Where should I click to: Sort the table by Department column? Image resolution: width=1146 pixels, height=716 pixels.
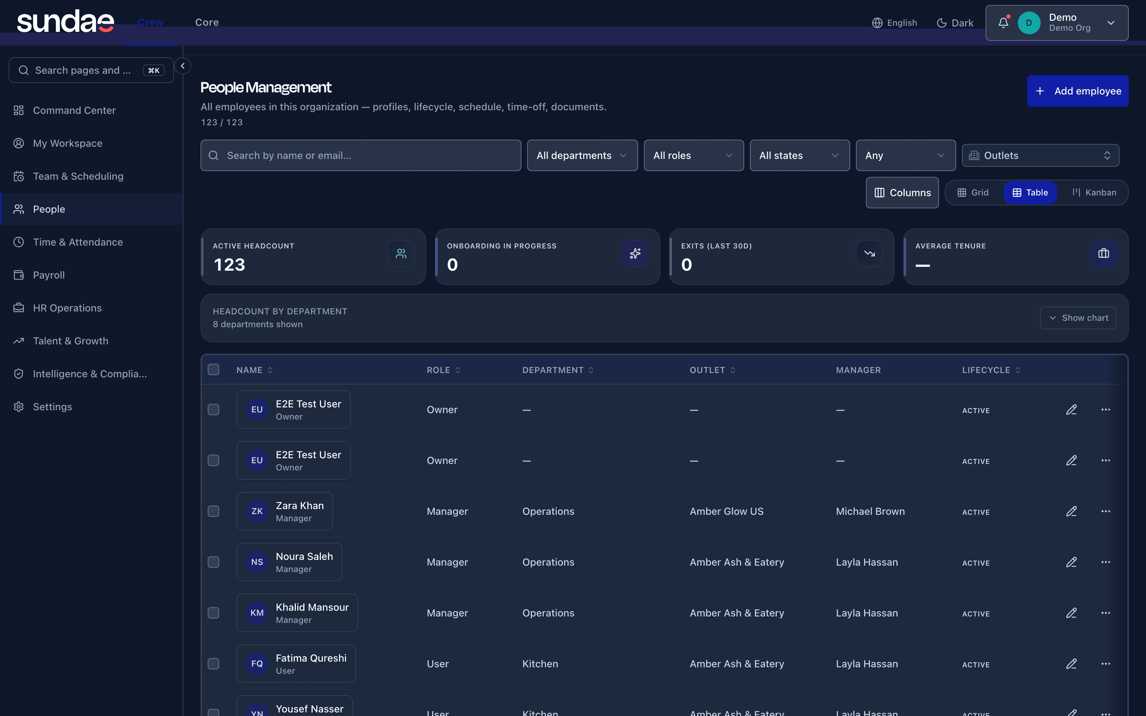click(558, 370)
